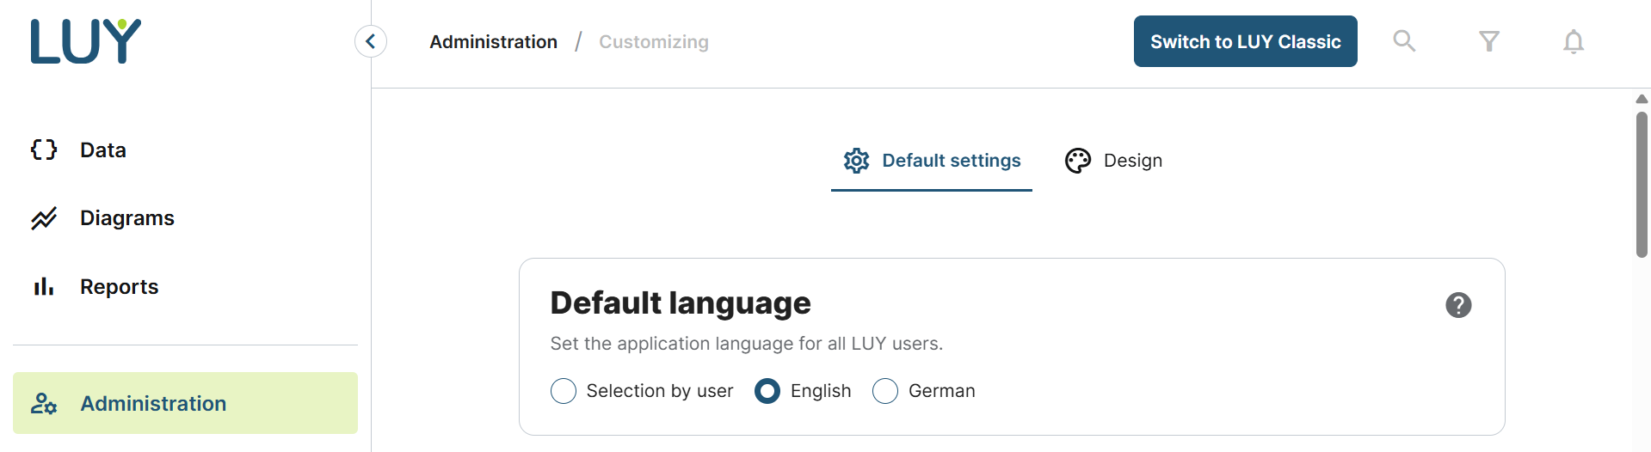Image resolution: width=1651 pixels, height=452 pixels.
Task: Click the Reports bar chart icon
Action: tap(44, 287)
